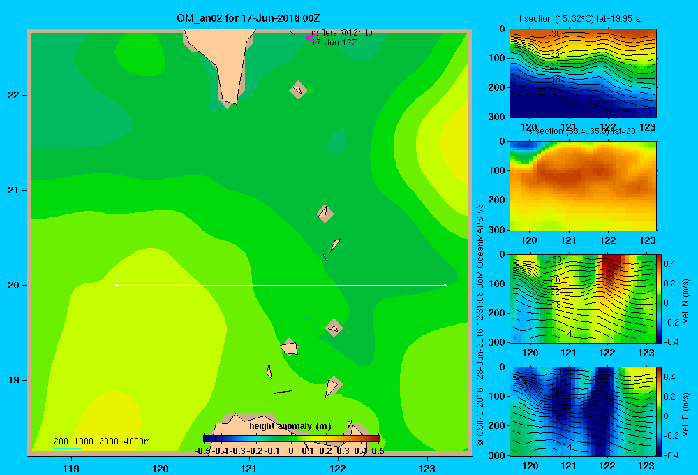
Task: Click the "vel. N (m/s)" axis label
Action: [686, 301]
